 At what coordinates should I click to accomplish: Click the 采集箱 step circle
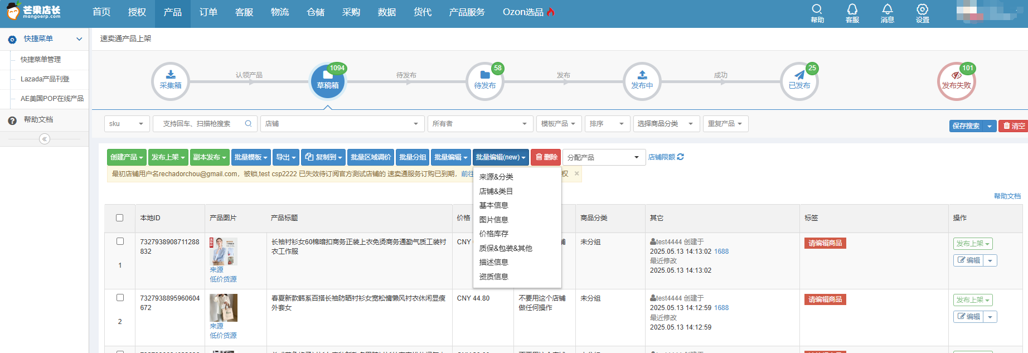pyautogui.click(x=171, y=81)
